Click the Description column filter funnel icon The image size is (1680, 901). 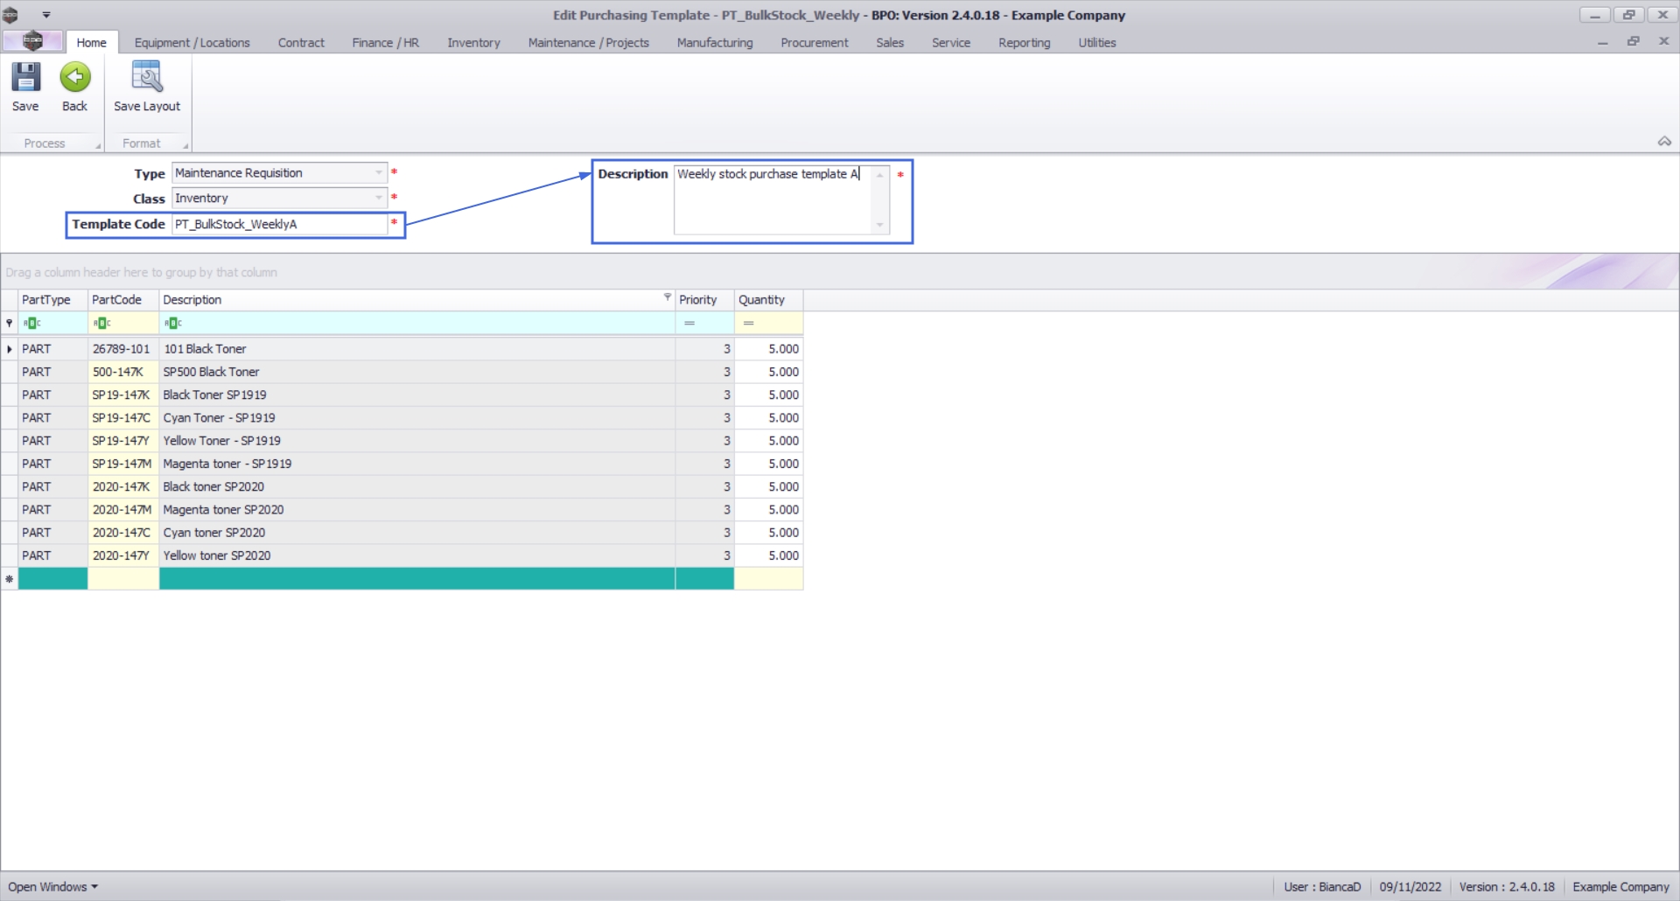click(x=668, y=297)
